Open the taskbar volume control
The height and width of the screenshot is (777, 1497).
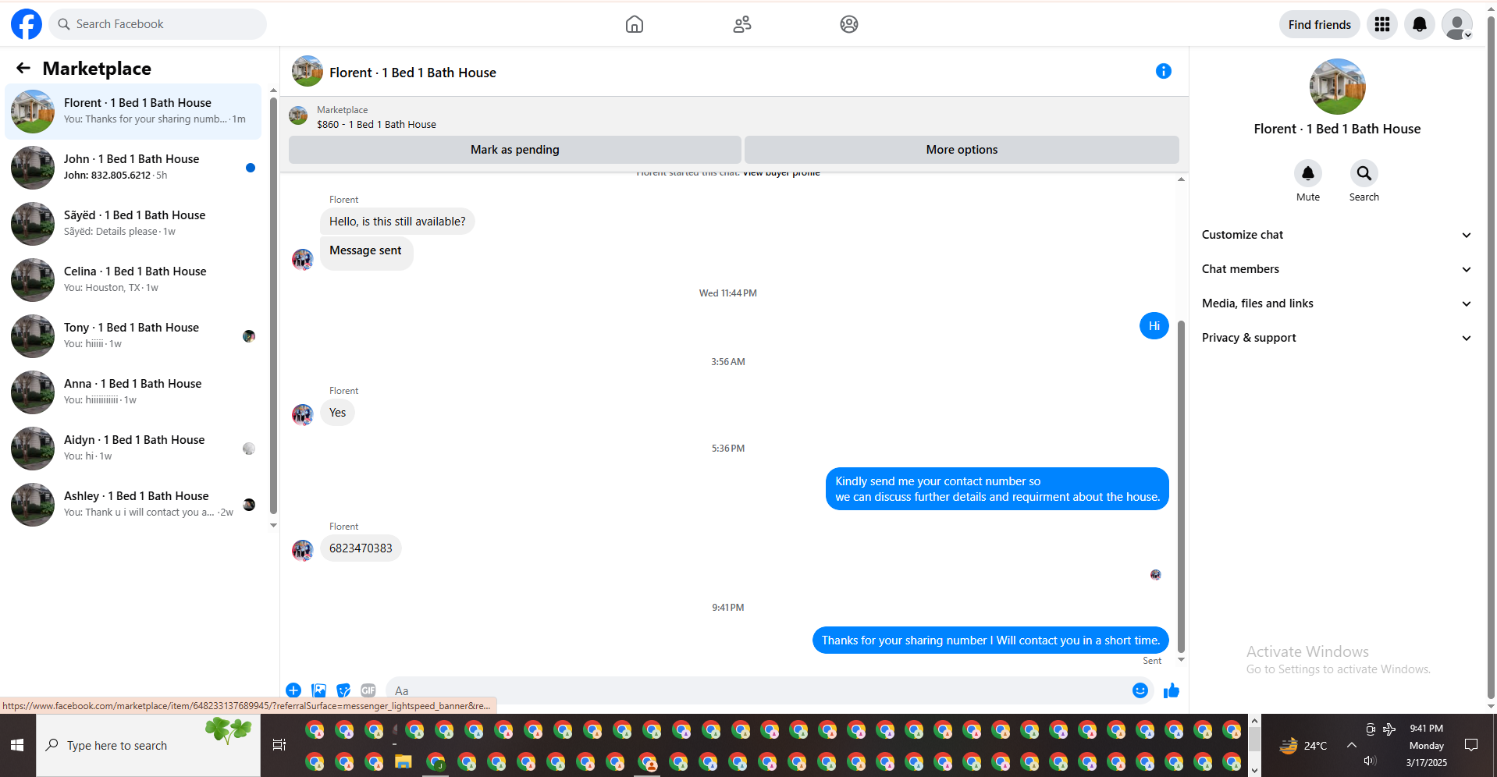point(1370,761)
